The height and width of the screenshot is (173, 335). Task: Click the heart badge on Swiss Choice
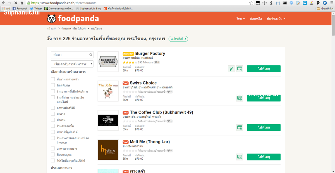click(x=170, y=92)
